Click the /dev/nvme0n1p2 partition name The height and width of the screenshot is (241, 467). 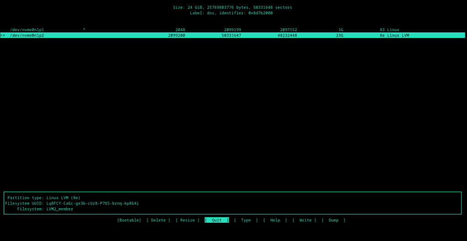[27, 35]
